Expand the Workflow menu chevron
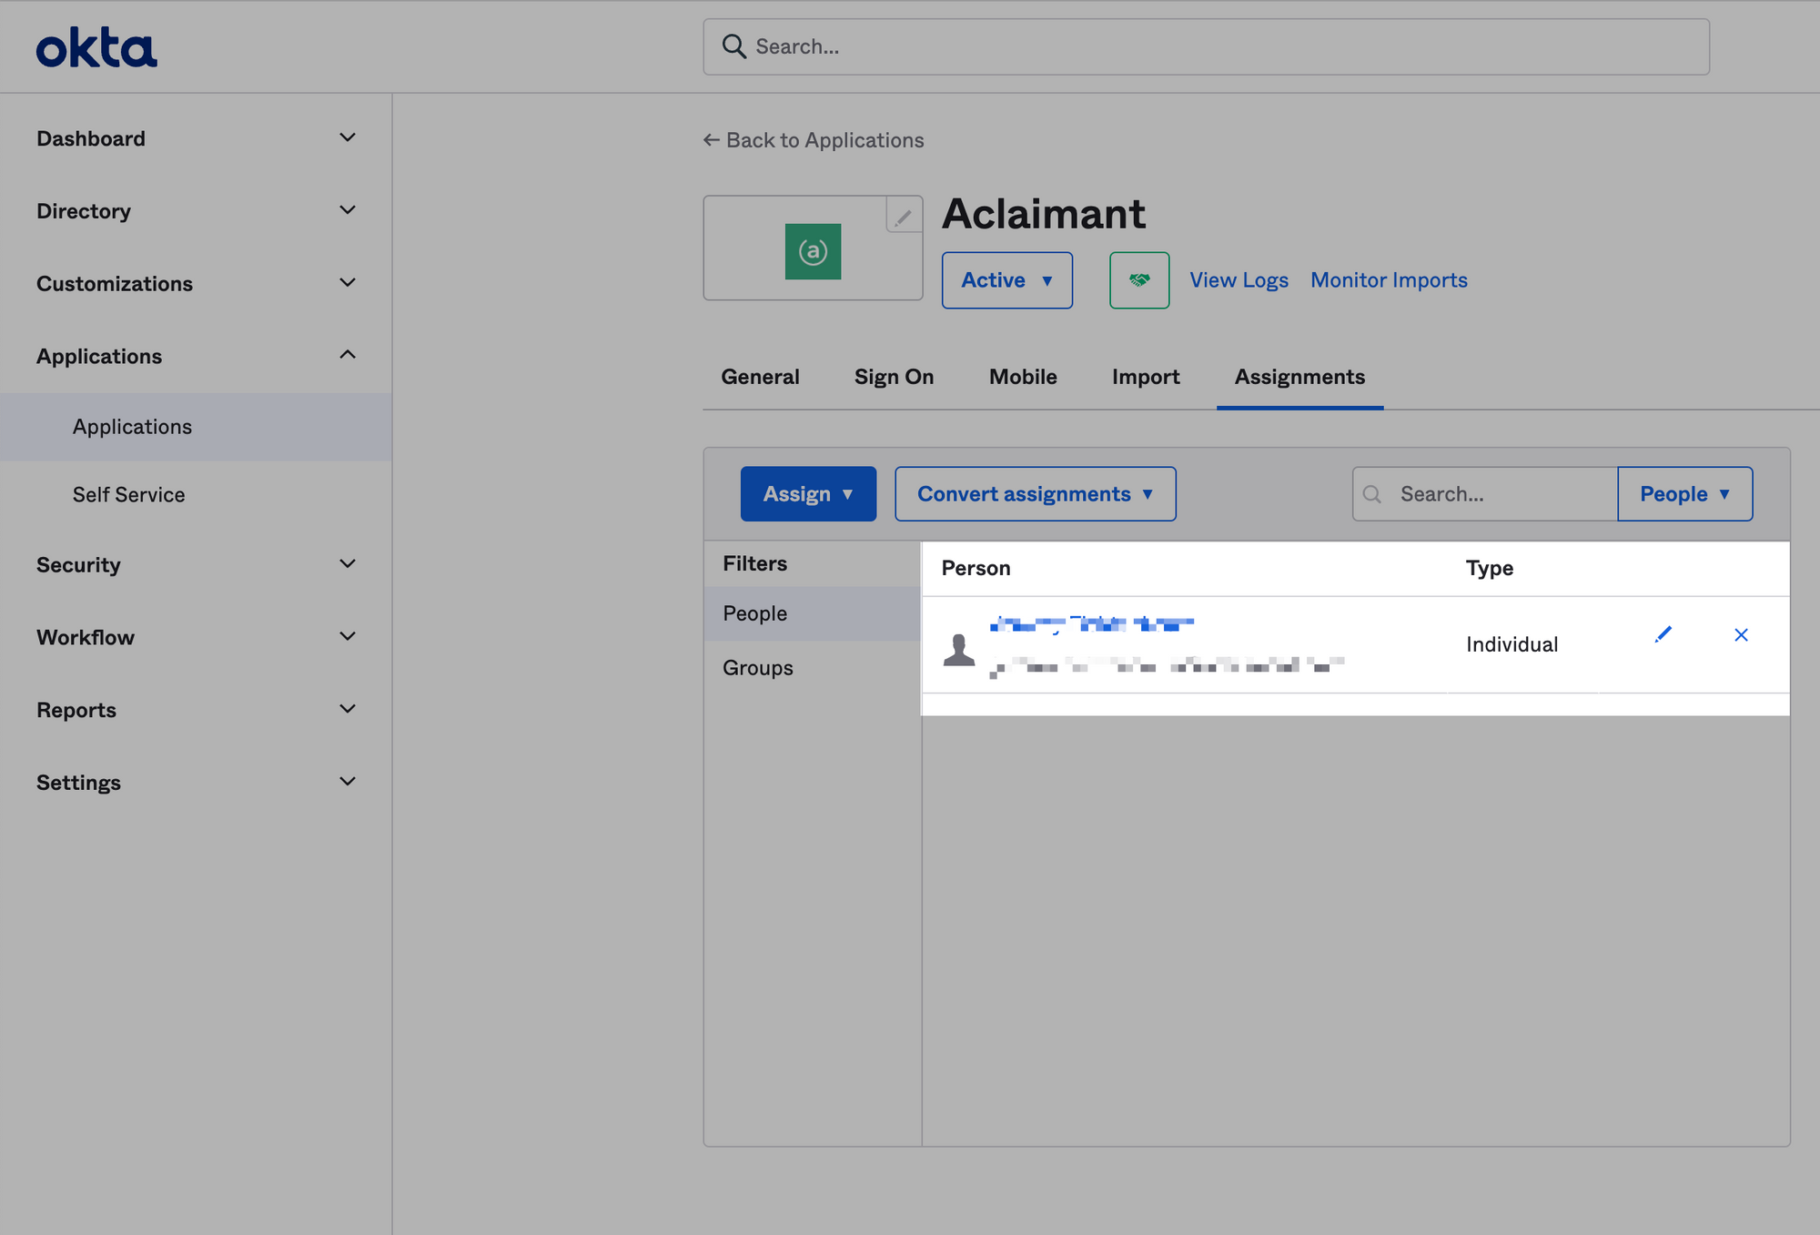1820x1235 pixels. pyautogui.click(x=348, y=636)
